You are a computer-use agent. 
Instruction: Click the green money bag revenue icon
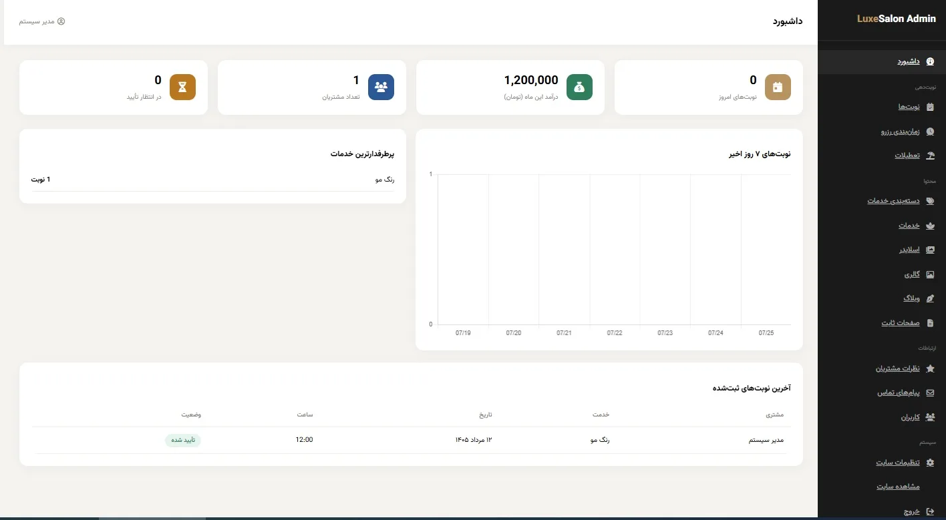pyautogui.click(x=579, y=87)
